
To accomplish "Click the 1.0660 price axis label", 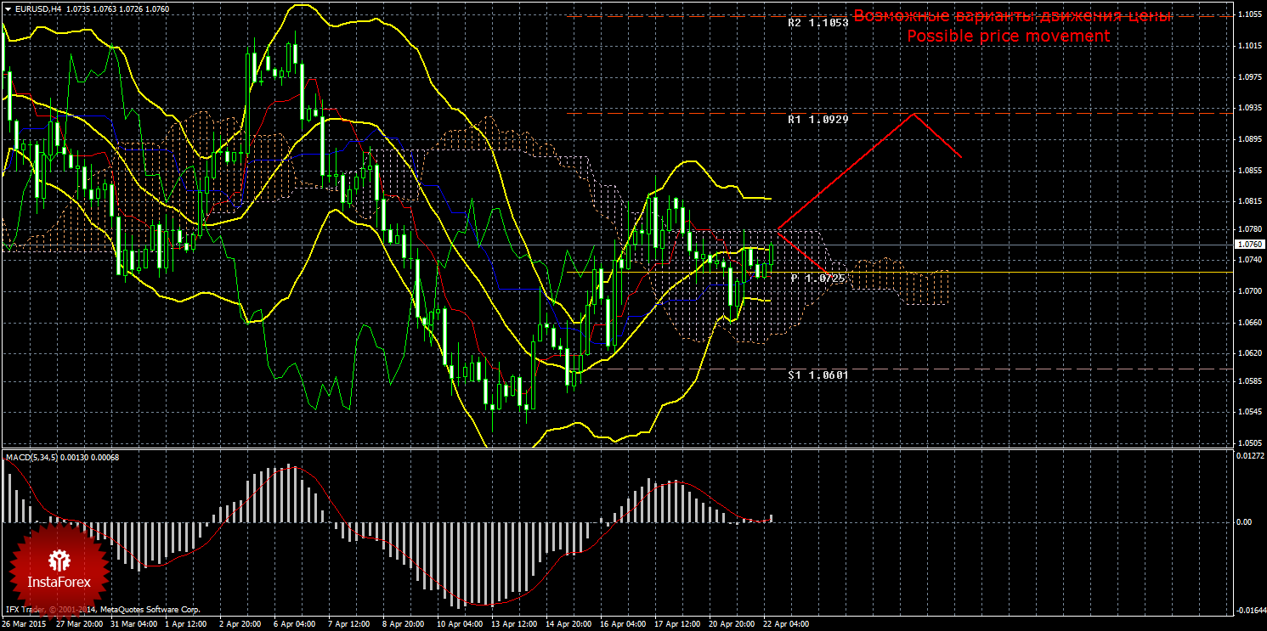I will 1250,323.
